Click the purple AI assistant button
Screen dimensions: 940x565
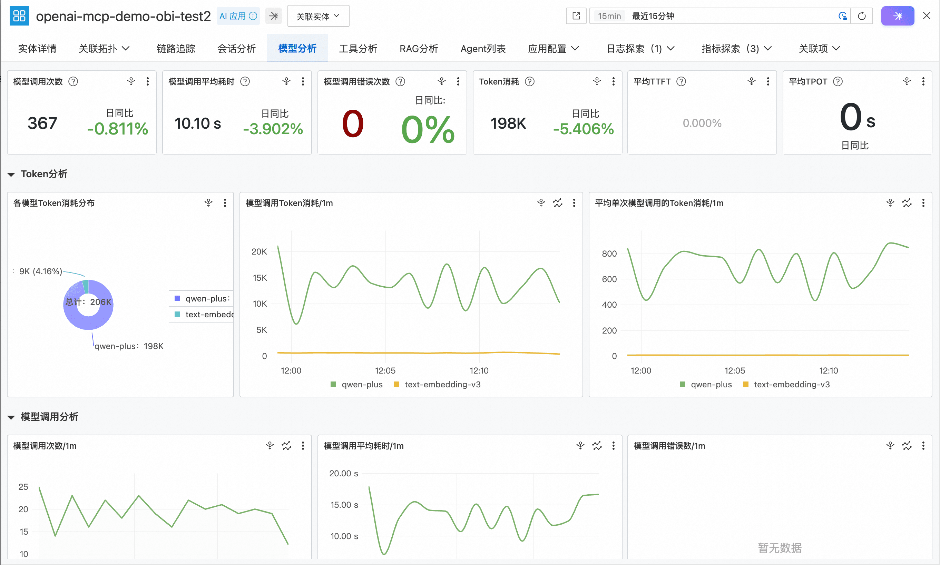[898, 16]
